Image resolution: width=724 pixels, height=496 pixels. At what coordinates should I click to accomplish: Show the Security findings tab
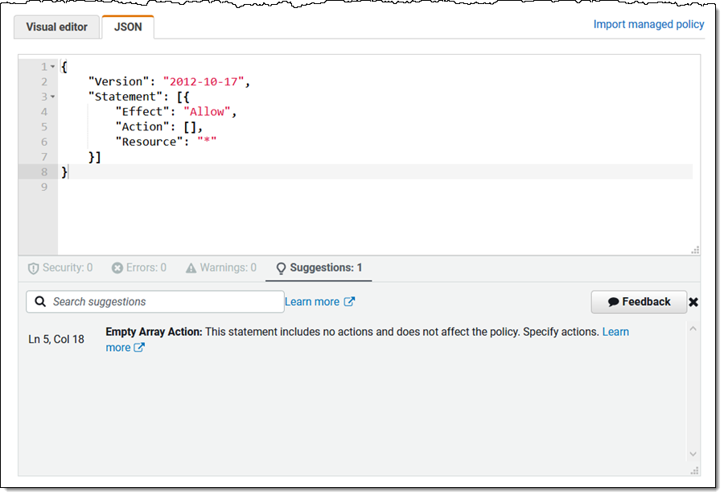pos(60,267)
